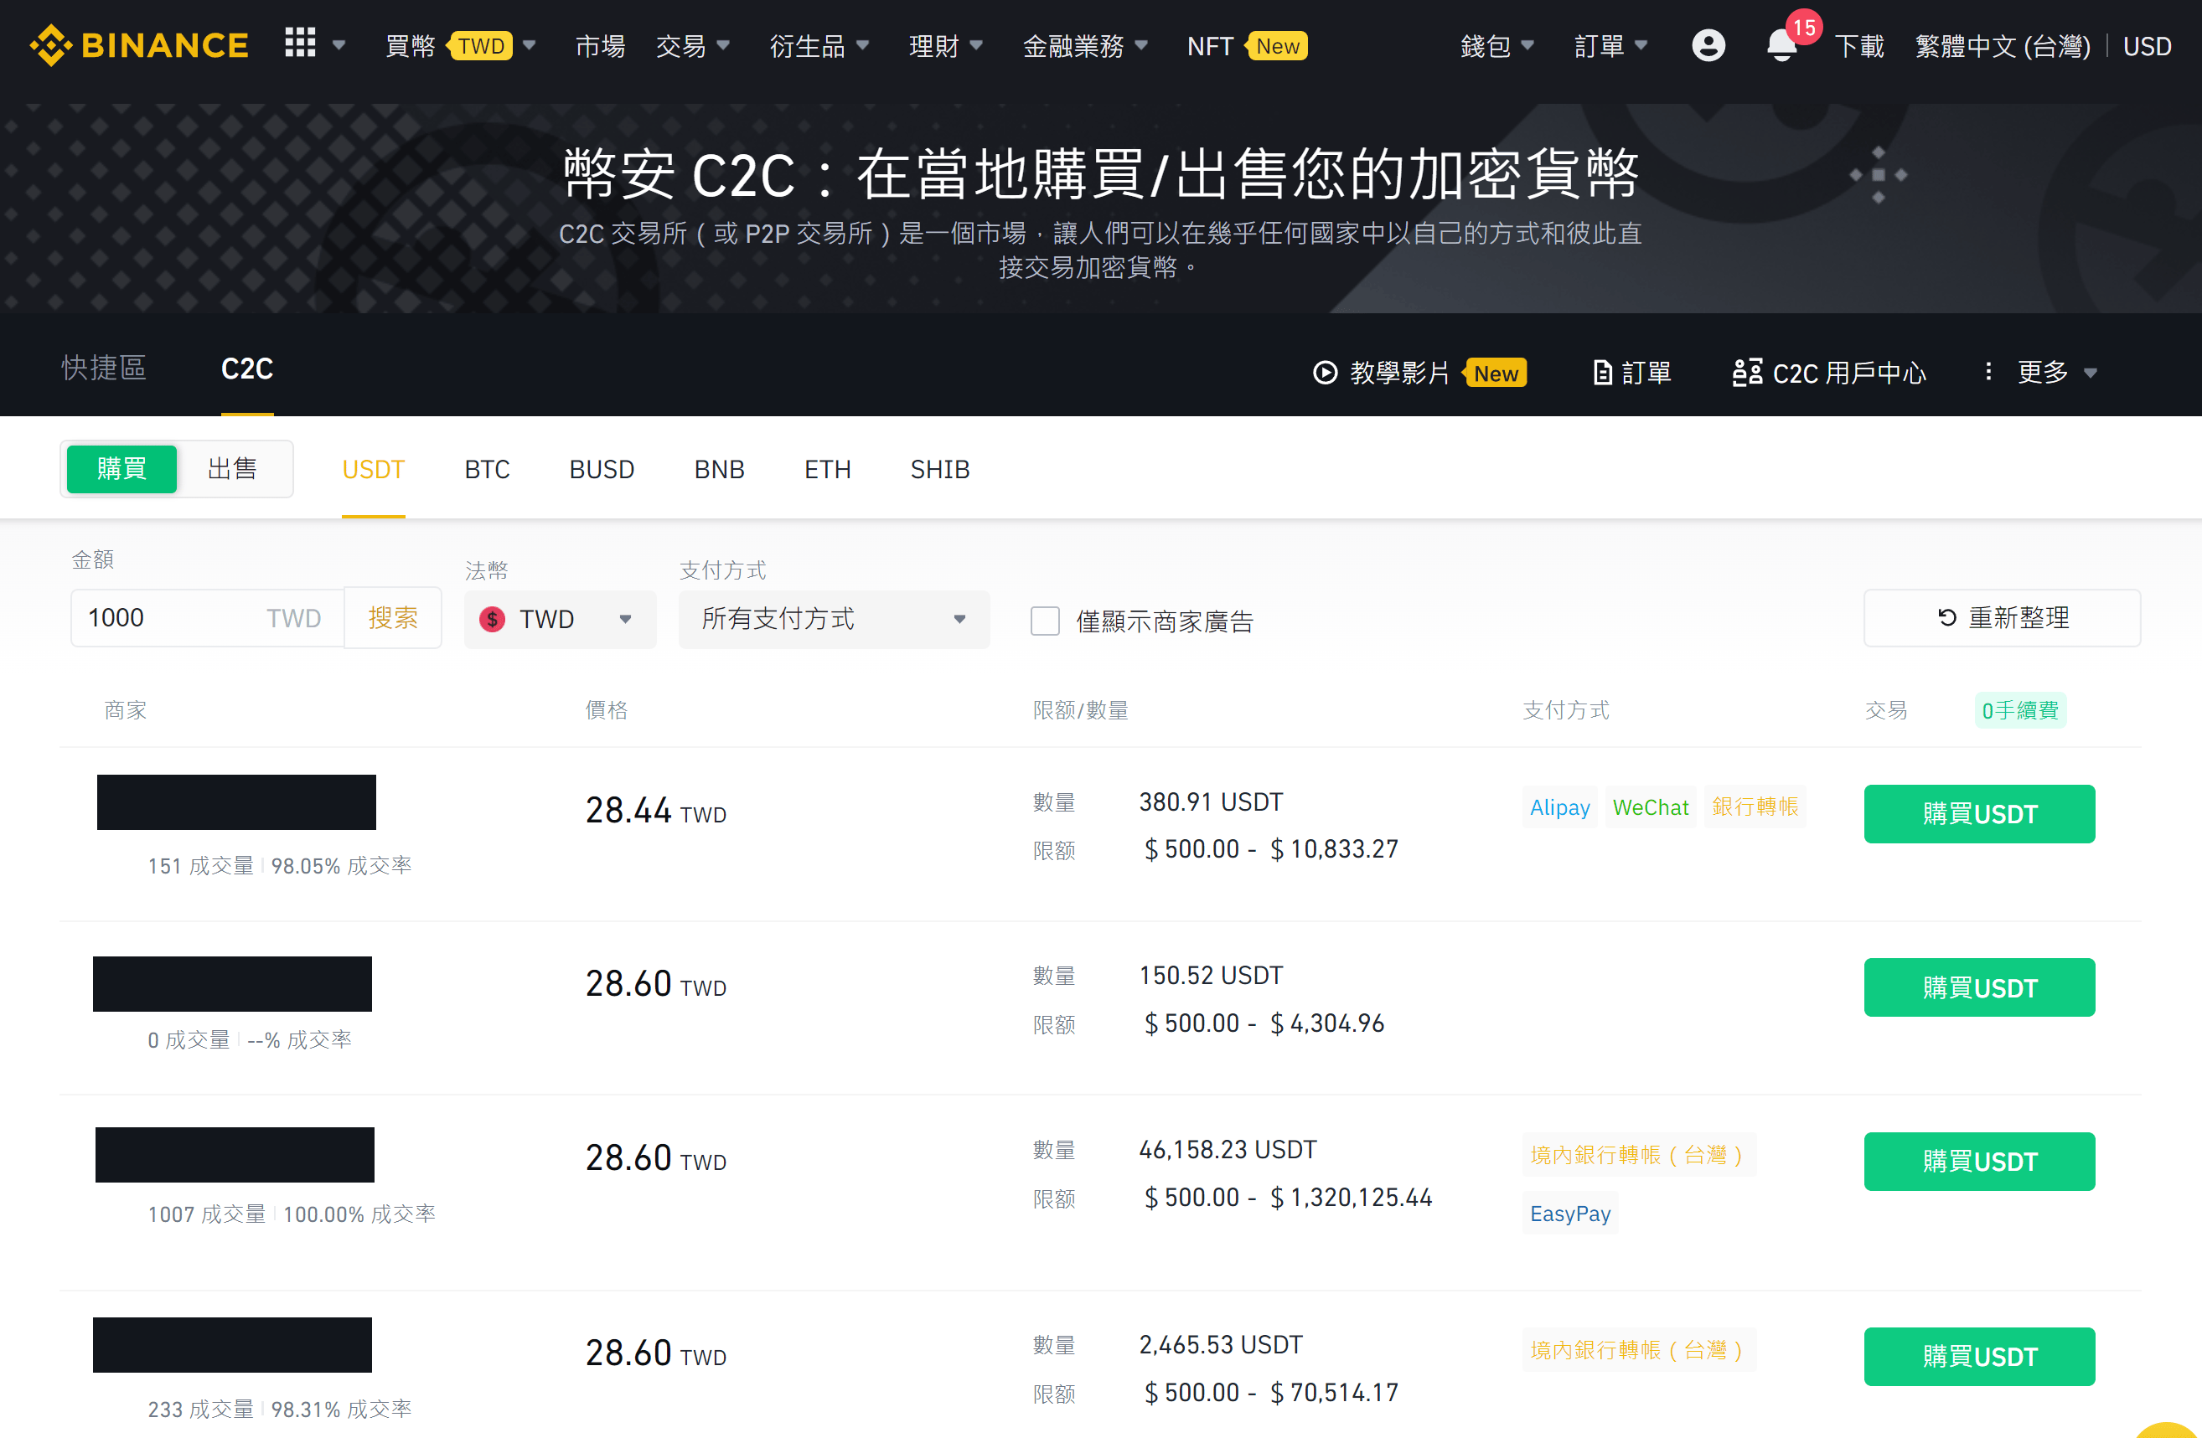Buy USDT at 28.44 TWD

[1979, 814]
